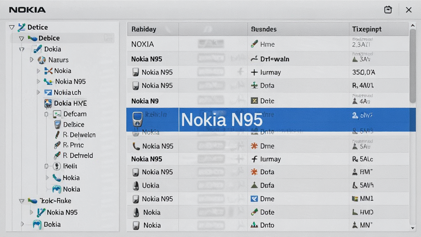The width and height of the screenshot is (421, 237).
Task: Select the Dri=waln cell
Action: (x=275, y=59)
